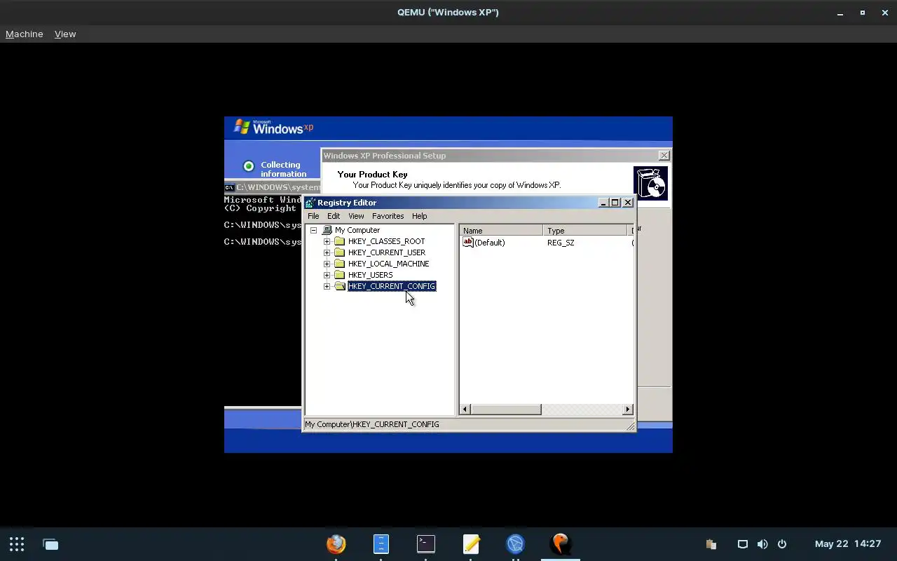This screenshot has height=561, width=897.
Task: Open the text editor notepad dock icon
Action: click(x=471, y=544)
